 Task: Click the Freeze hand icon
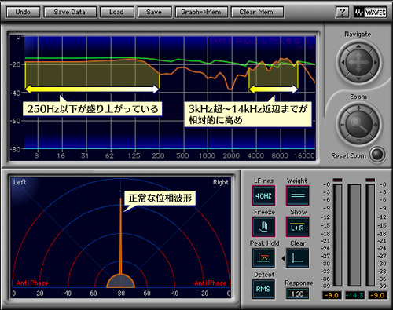263,227
